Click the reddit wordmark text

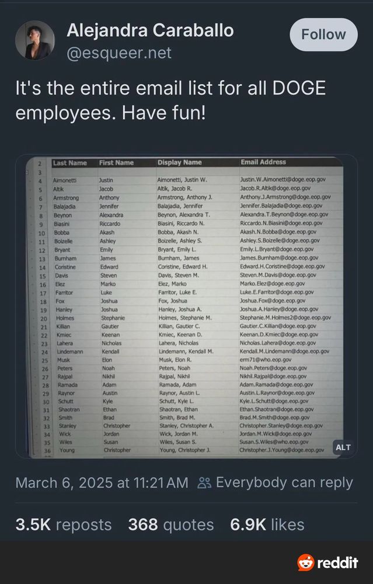(x=337, y=562)
